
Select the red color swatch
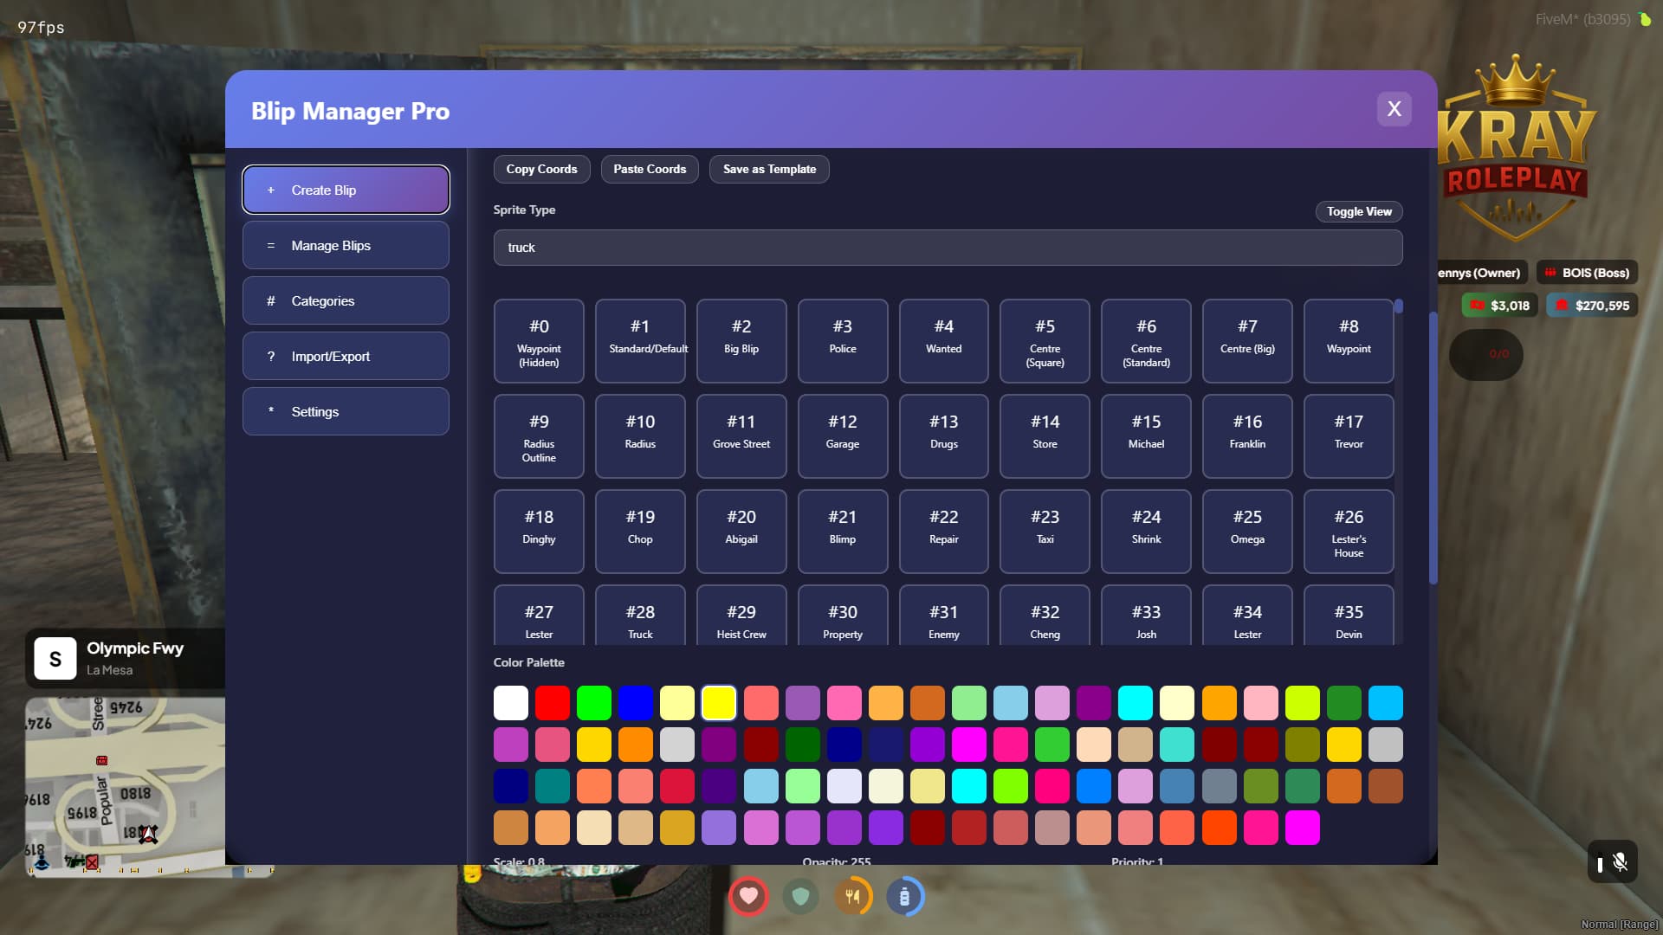(x=553, y=702)
